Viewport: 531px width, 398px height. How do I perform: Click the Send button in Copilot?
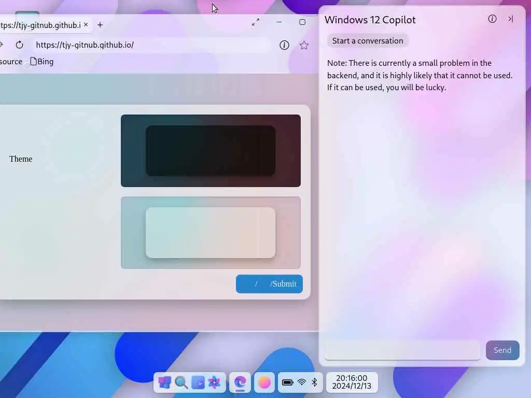click(502, 350)
